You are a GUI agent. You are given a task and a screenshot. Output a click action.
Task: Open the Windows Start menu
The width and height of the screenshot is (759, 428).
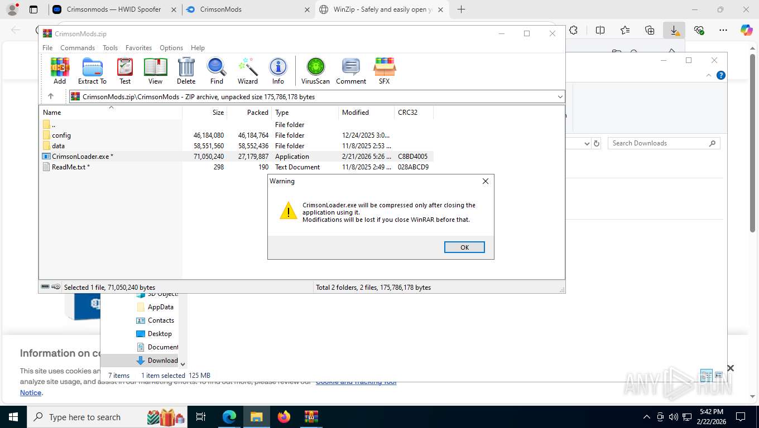pos(13,416)
